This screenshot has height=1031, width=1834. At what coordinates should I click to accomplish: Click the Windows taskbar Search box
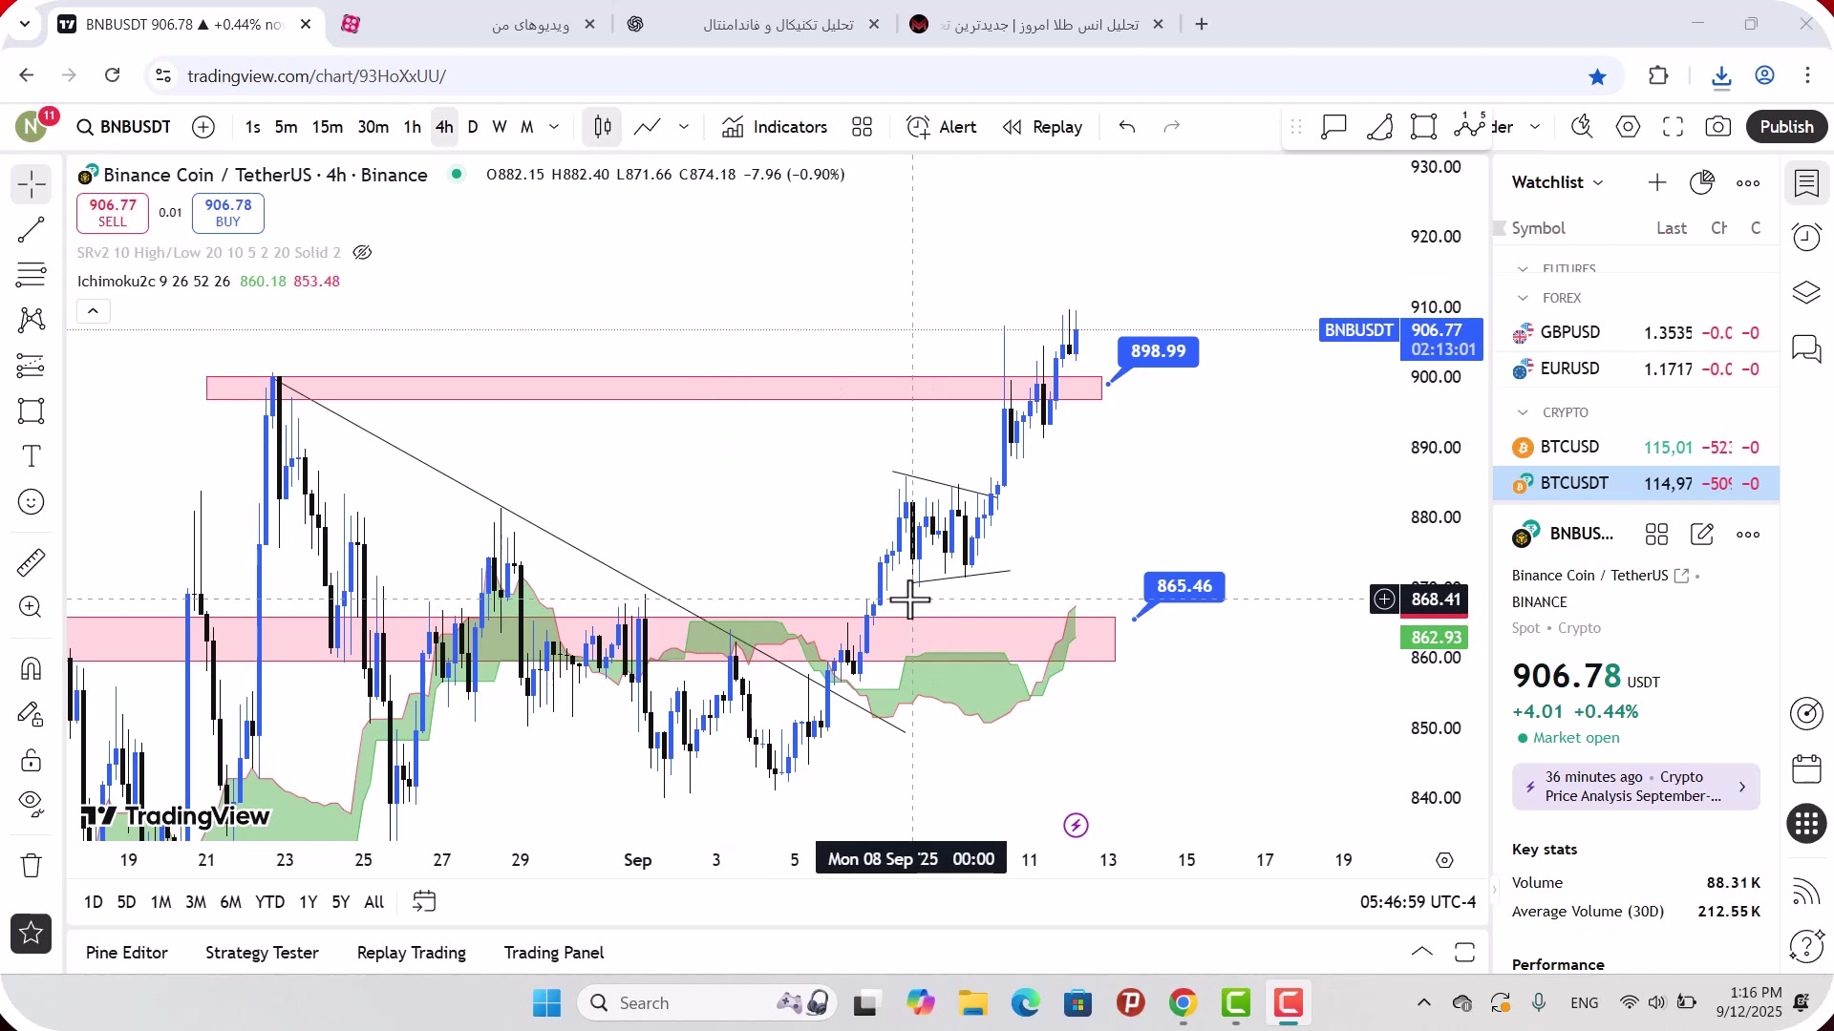pos(707,1002)
